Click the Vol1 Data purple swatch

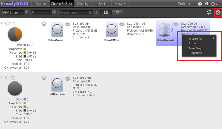tap(25, 45)
